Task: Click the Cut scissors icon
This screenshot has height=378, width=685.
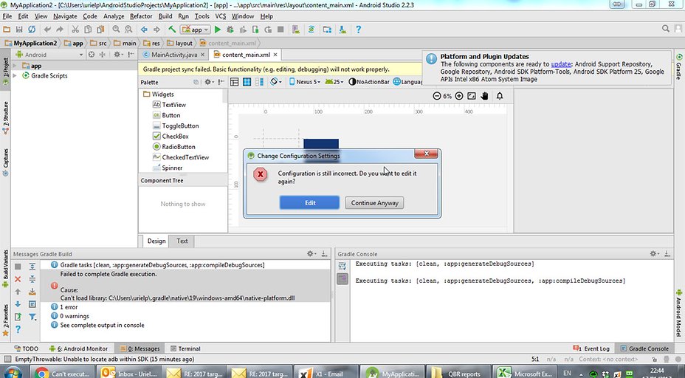Action: tap(75, 30)
